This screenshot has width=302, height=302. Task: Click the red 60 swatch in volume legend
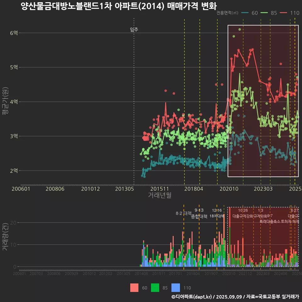[x=134, y=288]
